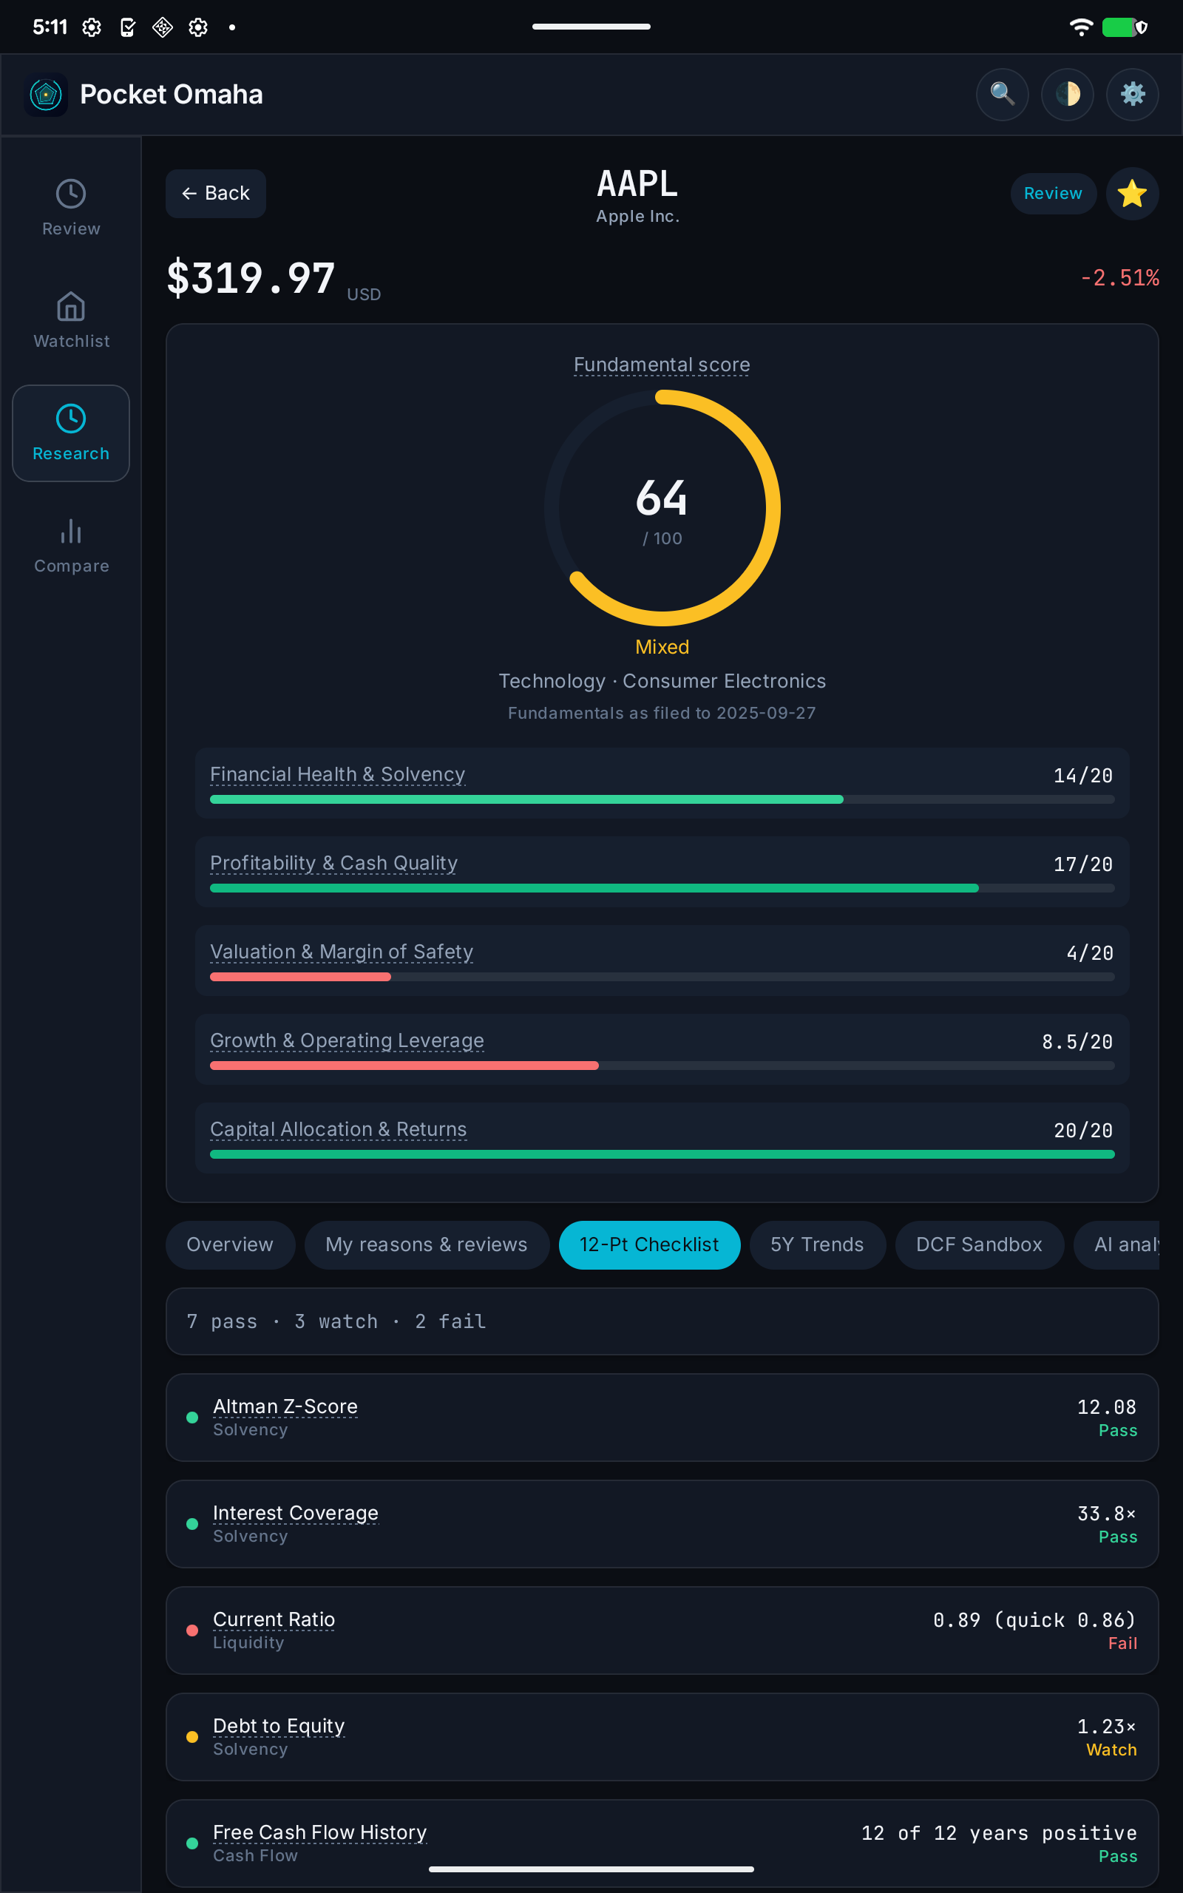Open Growth & Operating Leverage details

(x=662, y=1049)
